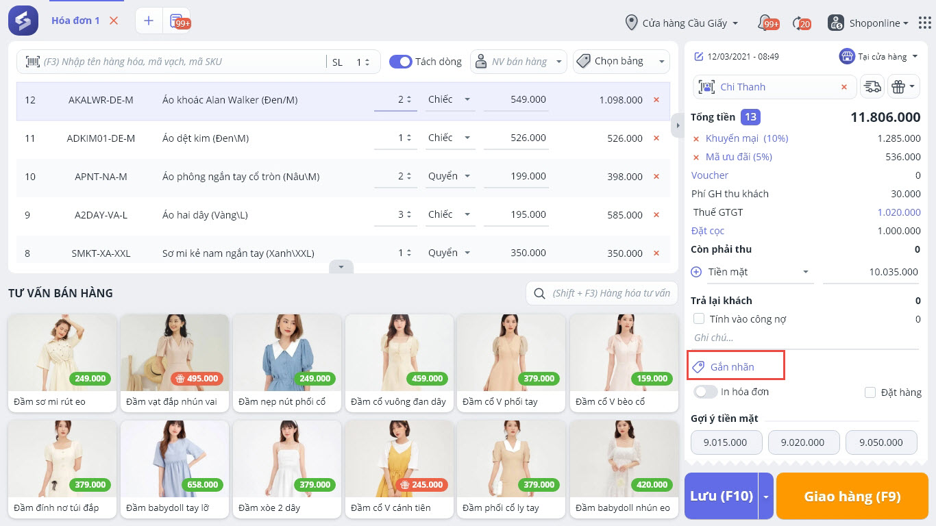Open the apps grid menu icon
Viewport: 936px width, 526px height.
click(924, 23)
